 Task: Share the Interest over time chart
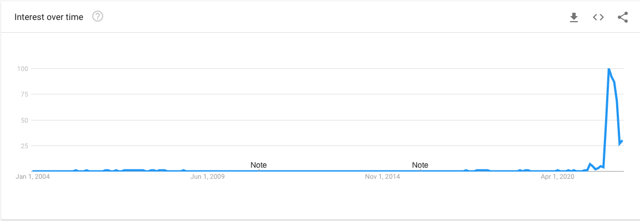pos(622,17)
